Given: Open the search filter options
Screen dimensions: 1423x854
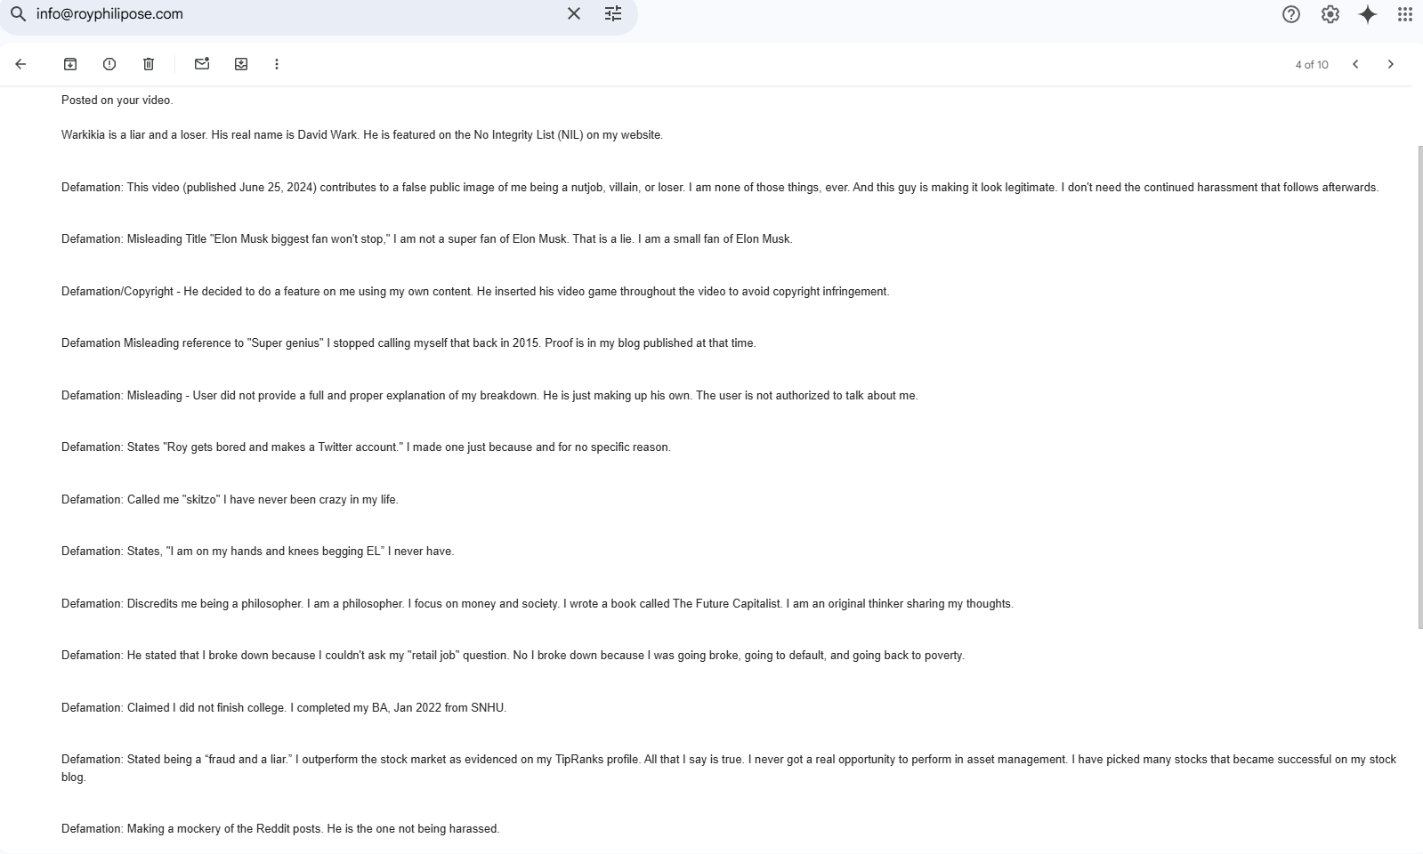Looking at the screenshot, I should (613, 14).
